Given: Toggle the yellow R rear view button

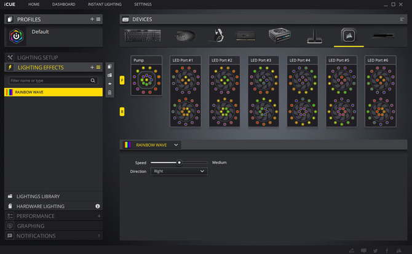Looking at the screenshot, I should point(122,112).
